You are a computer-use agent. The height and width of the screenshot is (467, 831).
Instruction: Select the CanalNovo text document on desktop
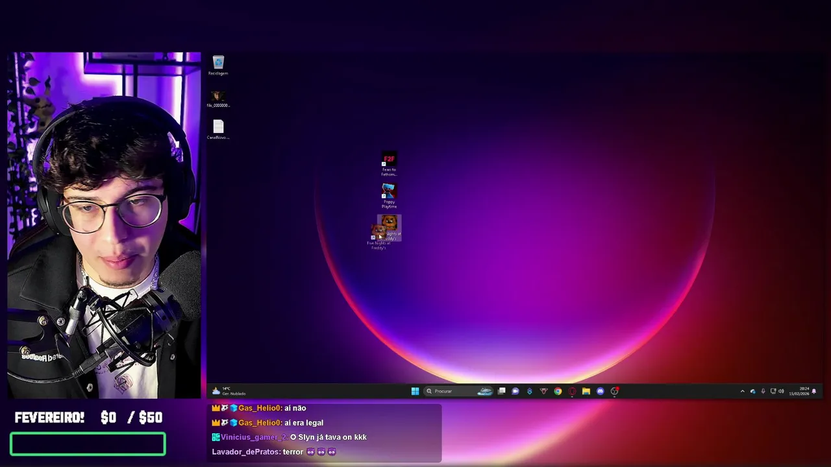point(218,130)
